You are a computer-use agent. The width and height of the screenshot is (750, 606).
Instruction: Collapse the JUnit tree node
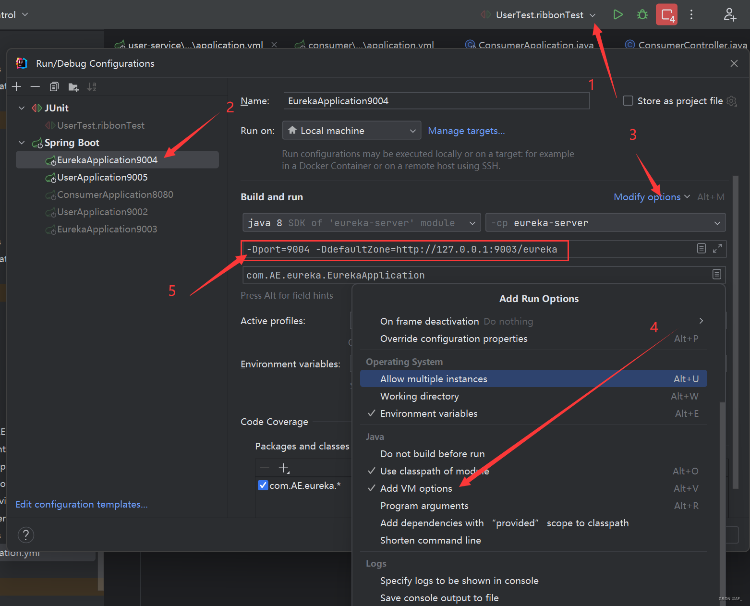click(x=22, y=108)
